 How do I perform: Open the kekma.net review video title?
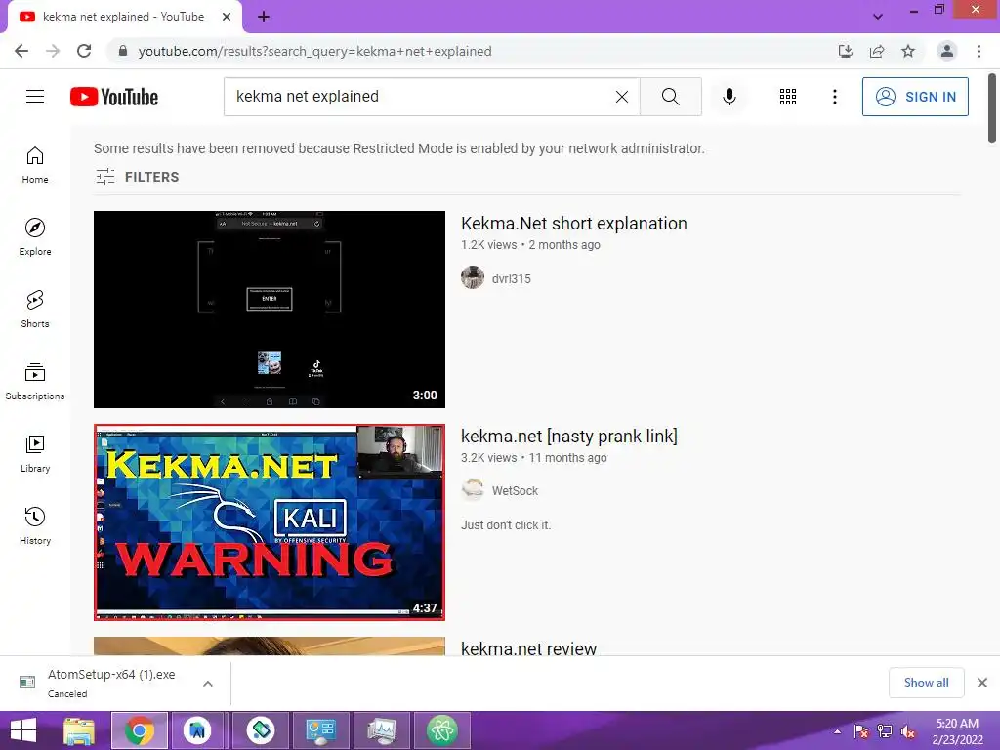528,648
